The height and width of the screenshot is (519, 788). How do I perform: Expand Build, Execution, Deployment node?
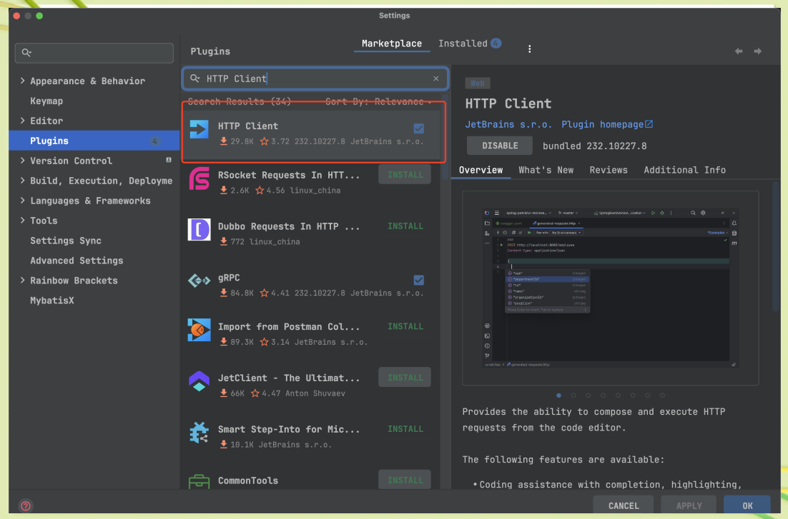(x=23, y=181)
